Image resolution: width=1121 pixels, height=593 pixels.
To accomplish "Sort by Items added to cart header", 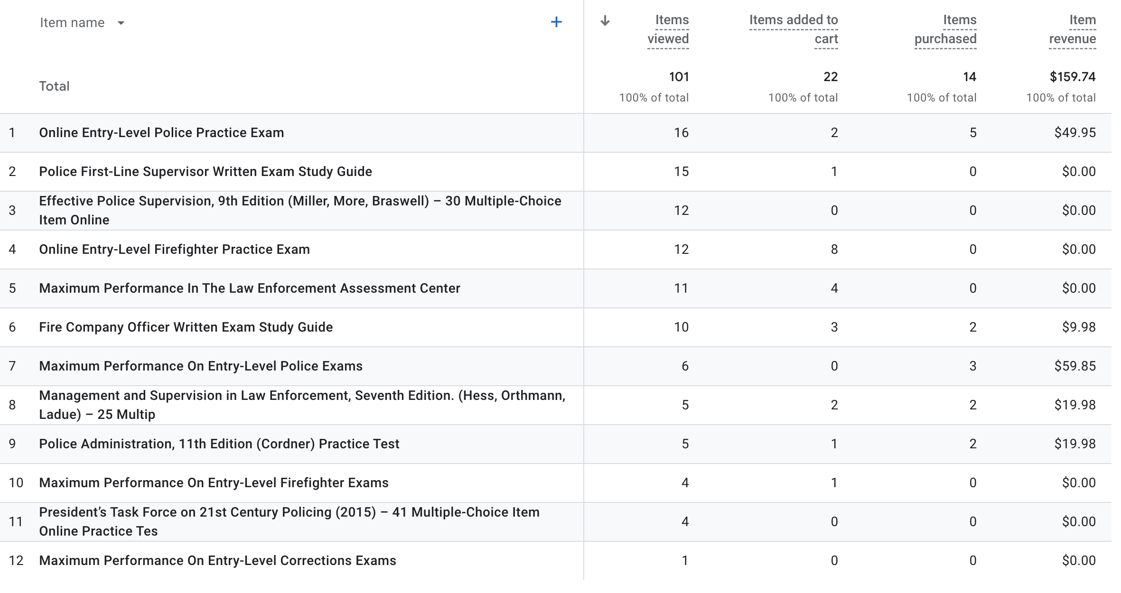I will [x=794, y=29].
